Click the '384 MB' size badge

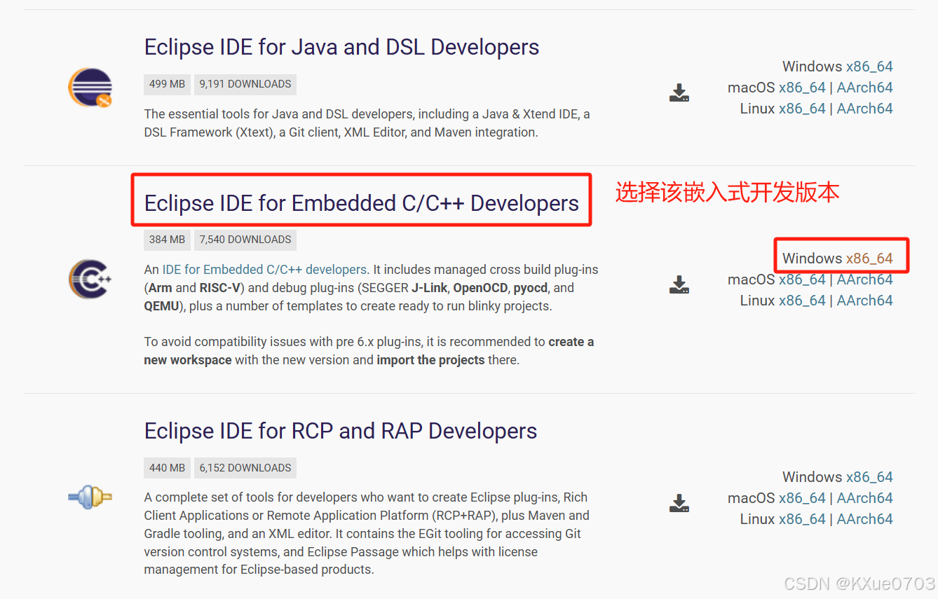pyautogui.click(x=167, y=240)
